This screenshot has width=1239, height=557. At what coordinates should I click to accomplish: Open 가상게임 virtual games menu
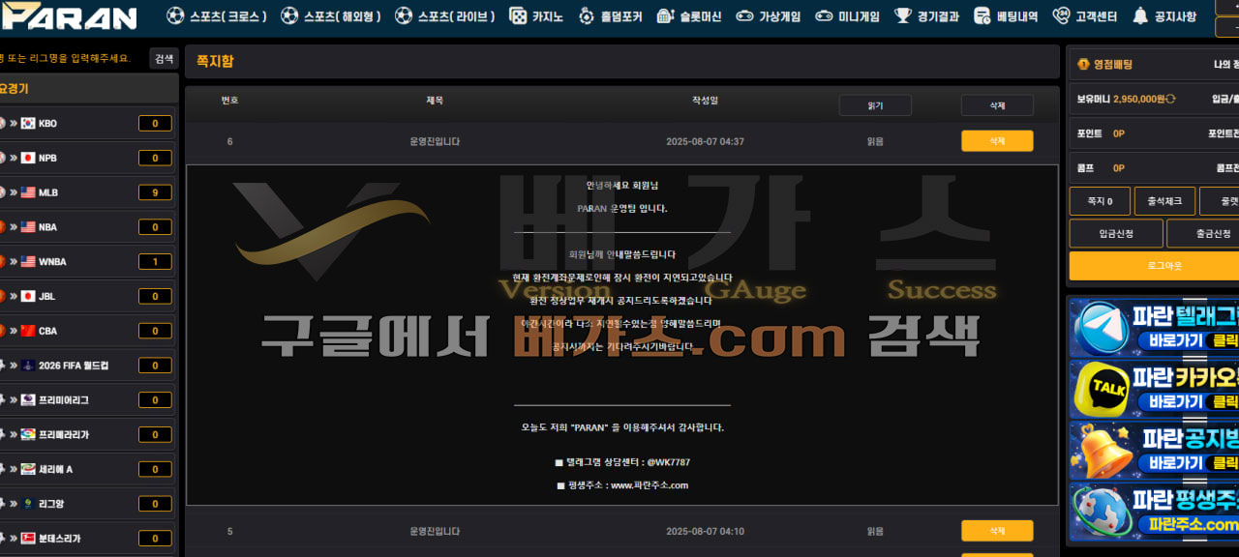(x=768, y=16)
